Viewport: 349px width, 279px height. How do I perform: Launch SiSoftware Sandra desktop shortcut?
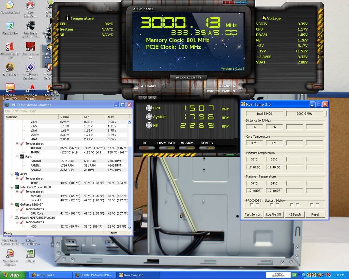pyautogui.click(x=30, y=71)
